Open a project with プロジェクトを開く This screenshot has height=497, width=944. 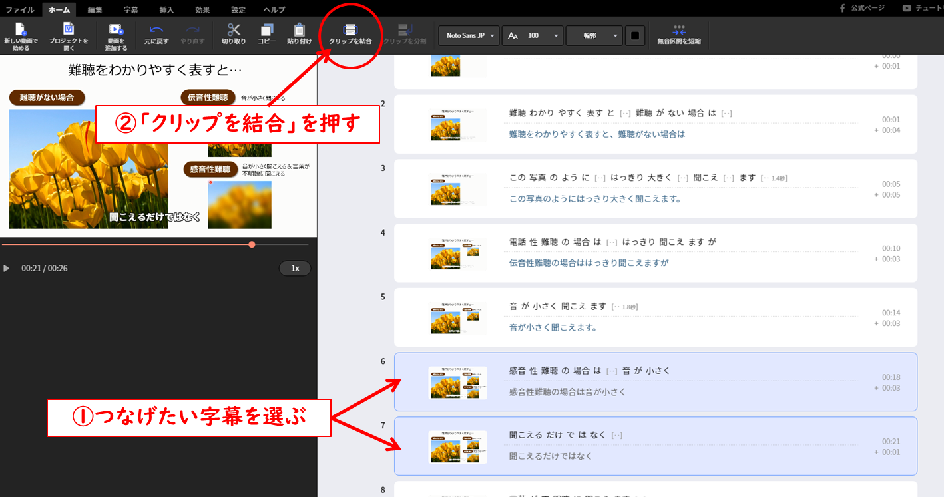pyautogui.click(x=69, y=36)
